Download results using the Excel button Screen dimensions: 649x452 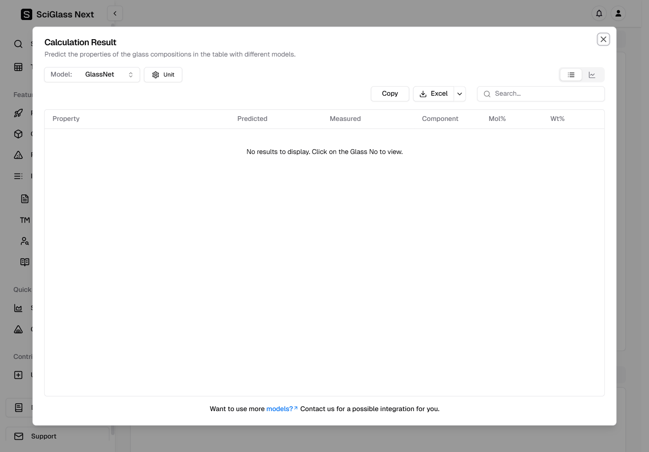(x=433, y=94)
